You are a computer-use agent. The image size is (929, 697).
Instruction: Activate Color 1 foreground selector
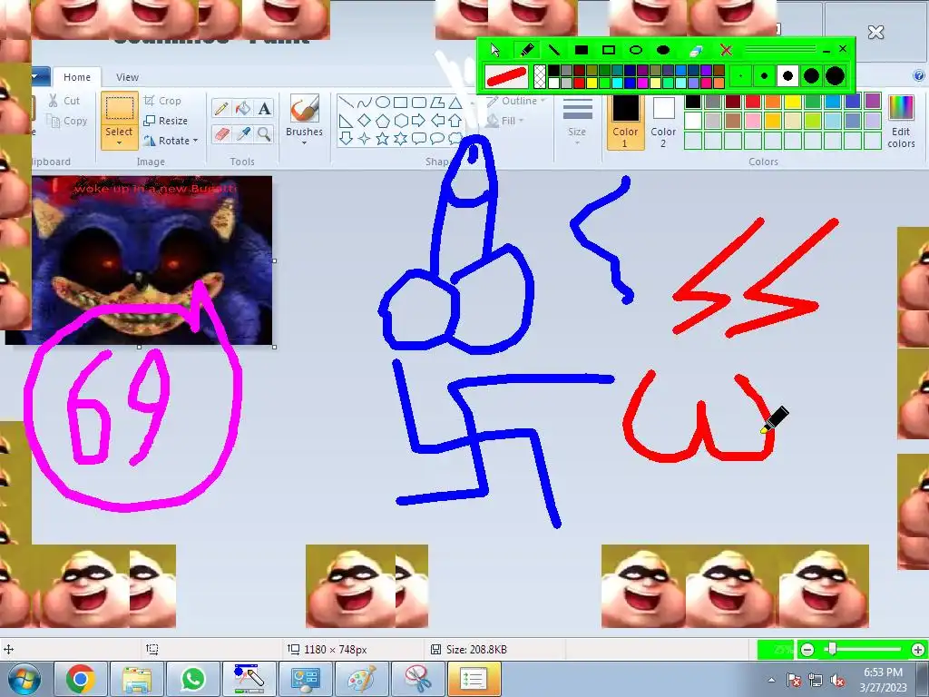point(625,121)
